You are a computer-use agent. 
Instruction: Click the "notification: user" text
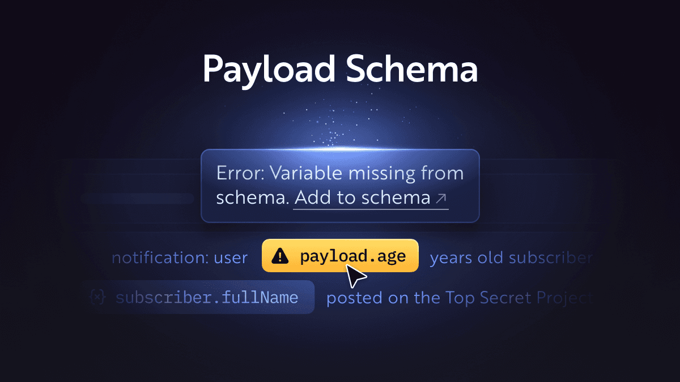click(180, 258)
